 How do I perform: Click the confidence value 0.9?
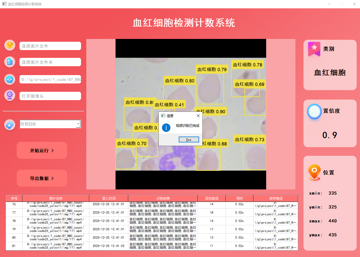point(330,135)
